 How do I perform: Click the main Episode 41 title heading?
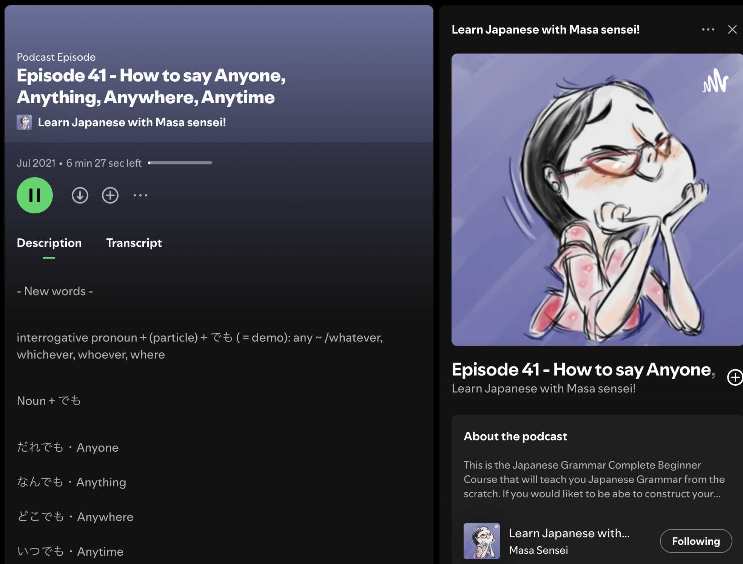click(x=151, y=86)
